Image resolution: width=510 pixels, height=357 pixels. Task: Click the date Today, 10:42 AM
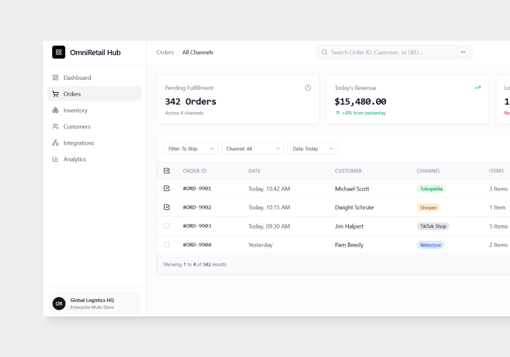click(x=269, y=189)
